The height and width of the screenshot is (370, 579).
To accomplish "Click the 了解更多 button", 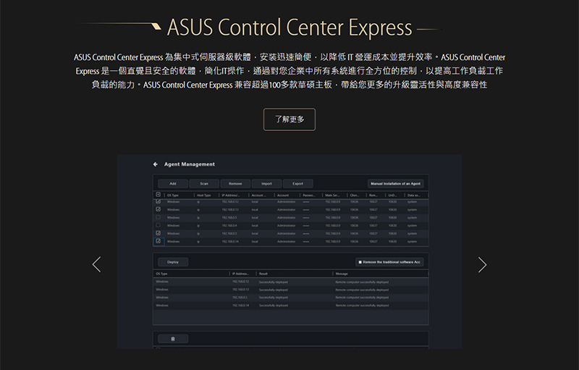I will [x=289, y=119].
